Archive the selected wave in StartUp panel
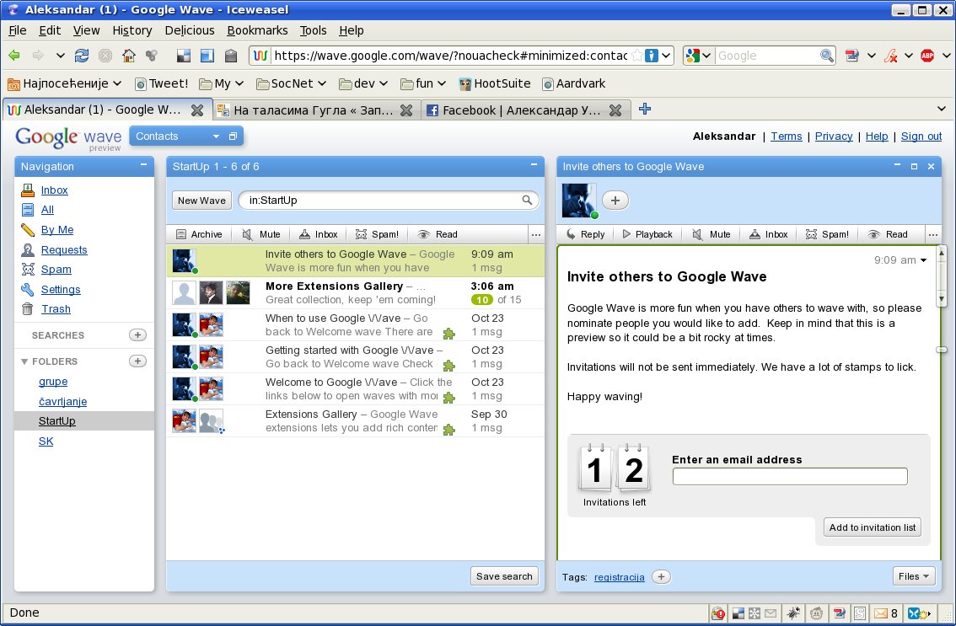956x626 pixels. click(x=199, y=234)
